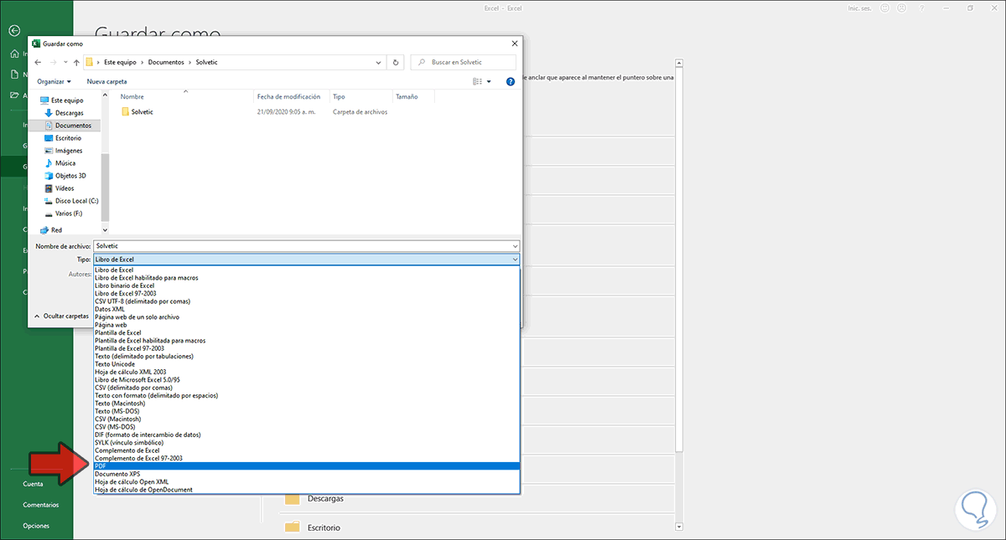Refresh the Solvetic folder listing
This screenshot has width=1006, height=540.
coord(397,63)
